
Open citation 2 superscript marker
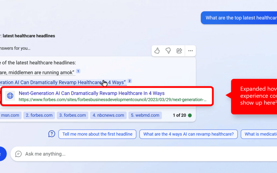(130, 81)
